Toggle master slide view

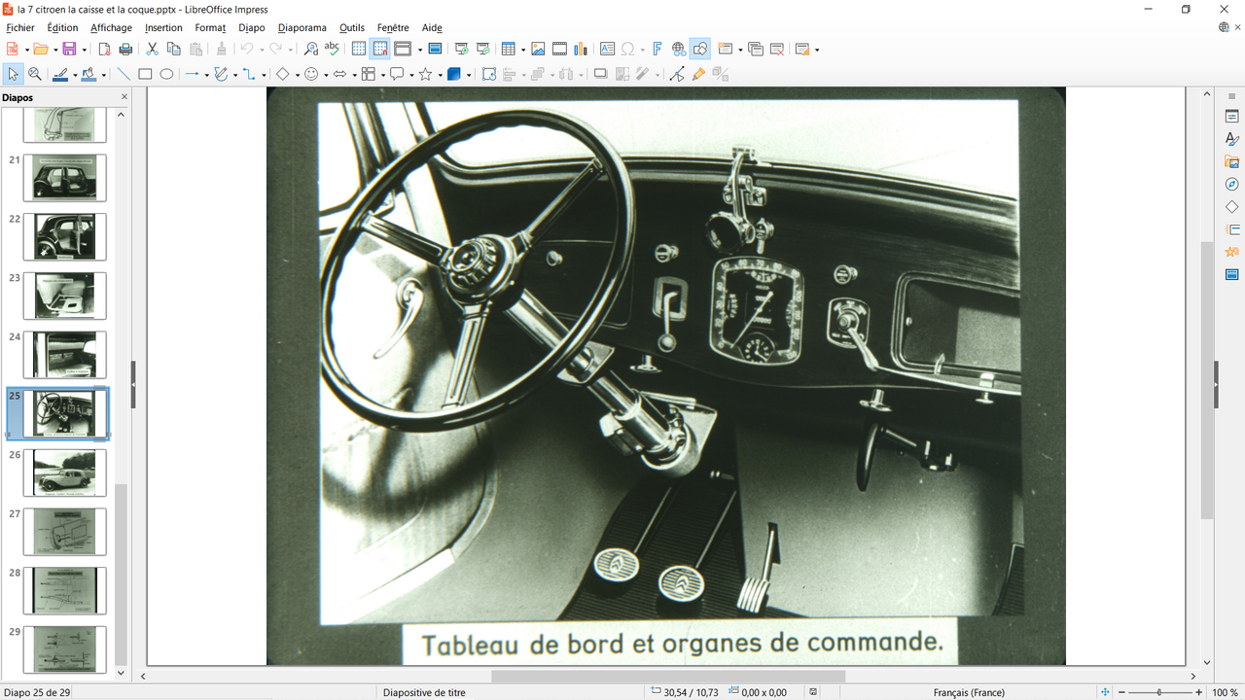(435, 49)
